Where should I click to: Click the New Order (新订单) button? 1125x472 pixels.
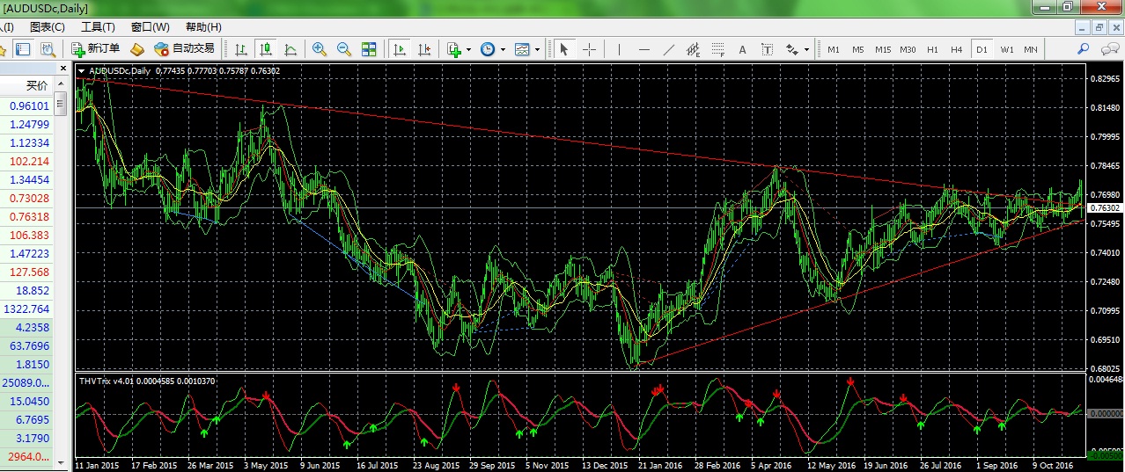click(95, 49)
